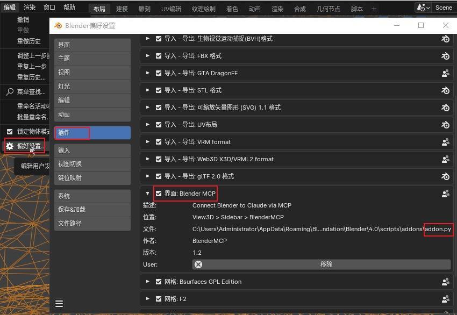Image resolution: width=457 pixels, height=315 pixels.
Task: Open the 保存&加载 preferences section
Action: click(x=92, y=210)
